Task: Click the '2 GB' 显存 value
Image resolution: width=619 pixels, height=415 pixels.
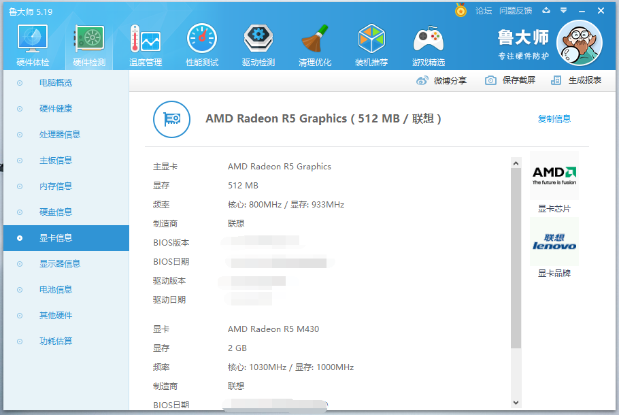Action: coord(237,348)
